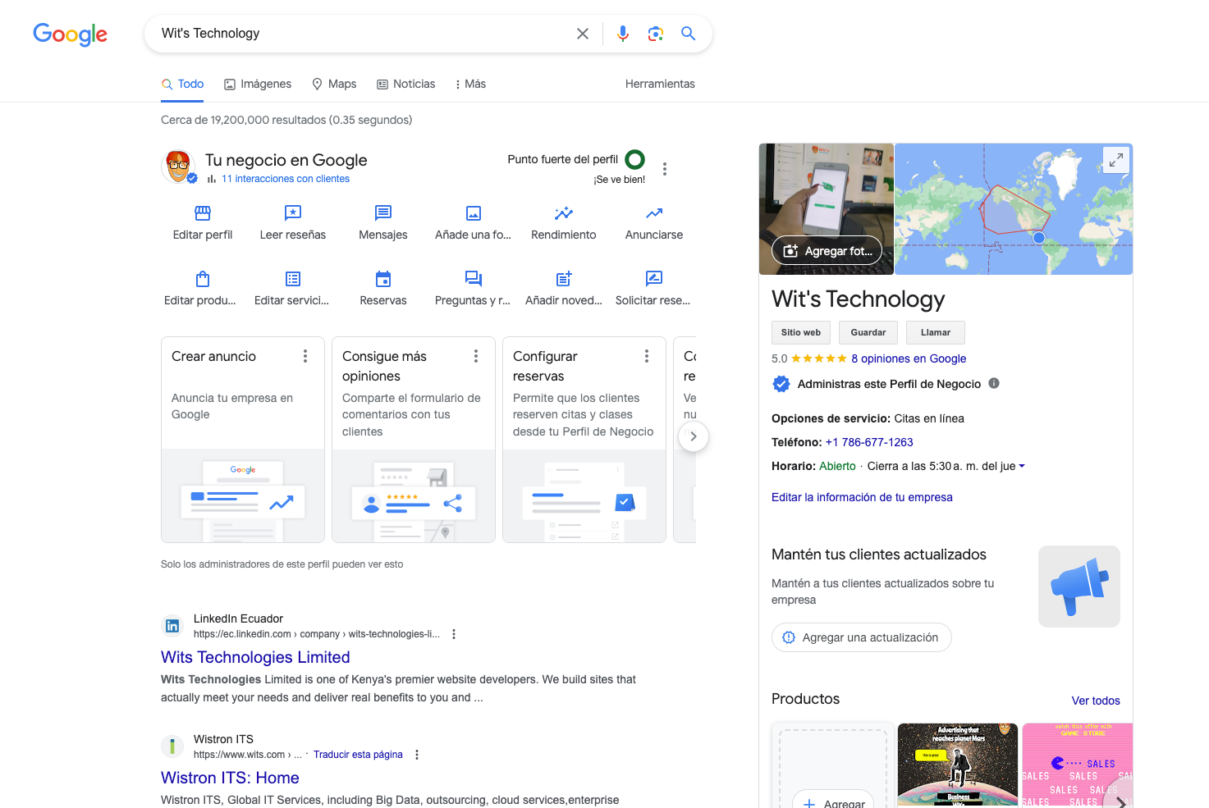The image size is (1209, 808).
Task: Open Reservas with the calendar icon
Action: 382,278
